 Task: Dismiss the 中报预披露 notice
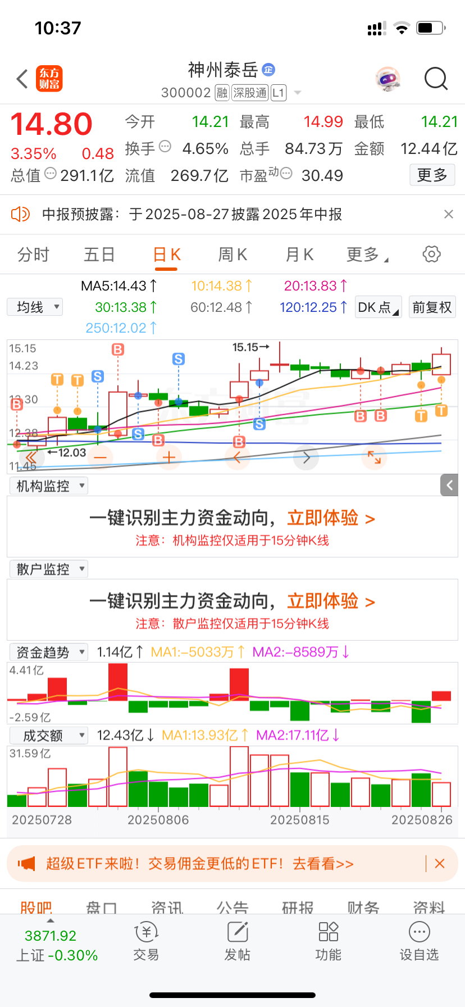point(448,214)
